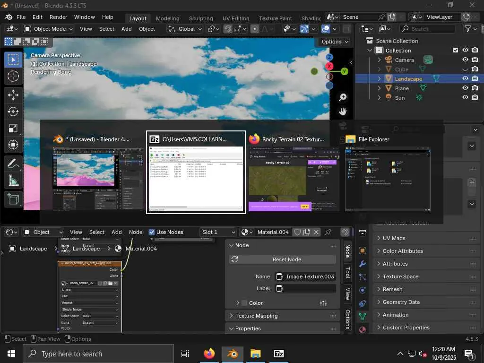Open the Material properties tab icon
The width and height of the screenshot is (484, 363).
(x=363, y=329)
